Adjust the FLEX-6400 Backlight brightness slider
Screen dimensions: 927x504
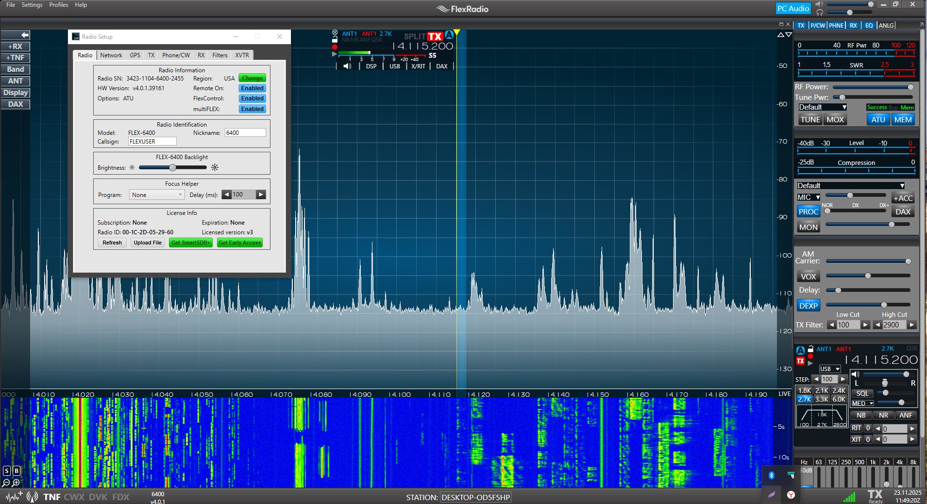(x=173, y=167)
